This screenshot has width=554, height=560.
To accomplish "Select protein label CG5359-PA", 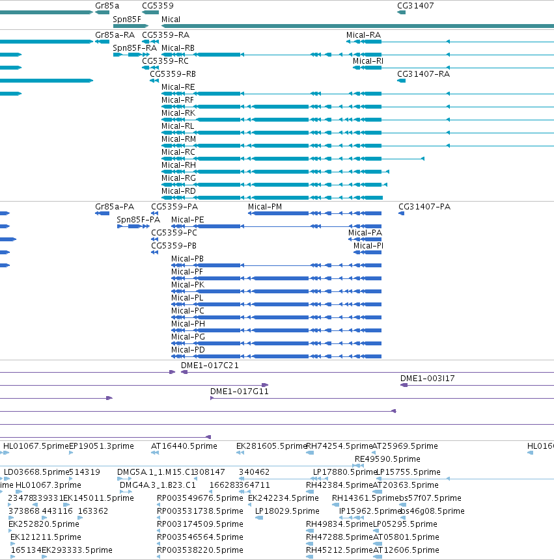I will pyautogui.click(x=174, y=207).
